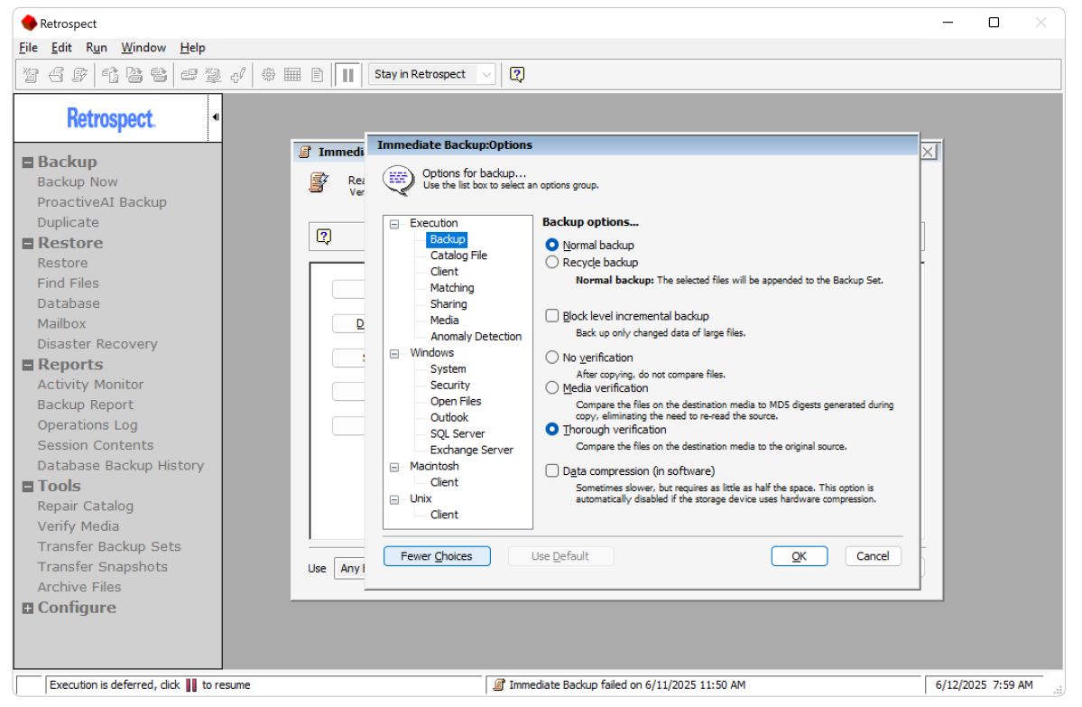Screen dimensions: 1082x707
Task: Click the red pause icon in status bar
Action: point(191,685)
